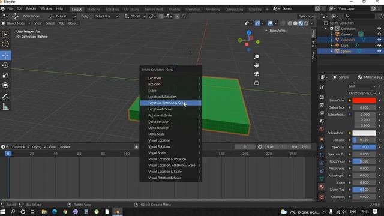Click the zoom view magnifier icon

(256, 57)
